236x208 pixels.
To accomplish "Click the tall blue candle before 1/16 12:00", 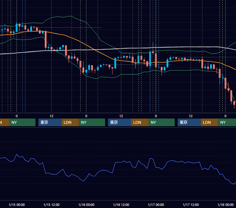I will pos(115,63).
